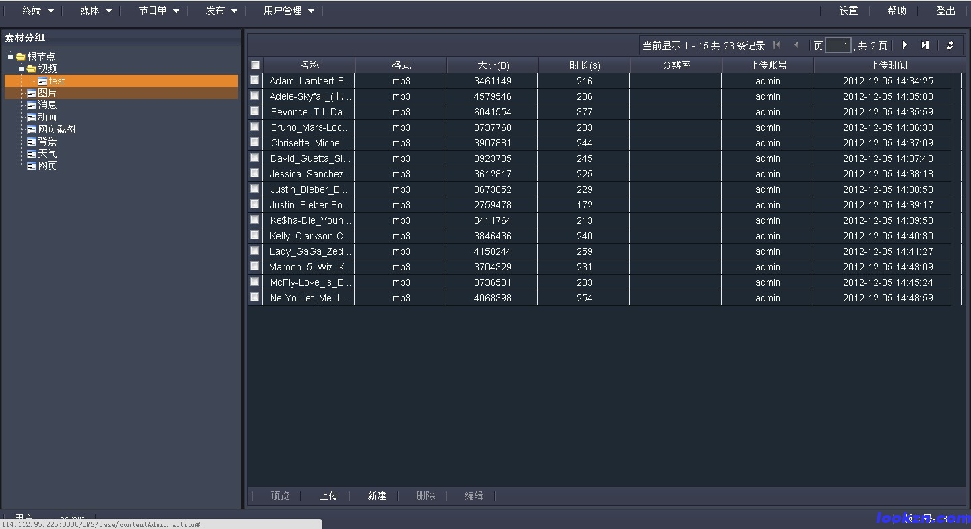Select the checkbox for the Lady_GaGa row
This screenshot has height=529, width=971.
coord(255,251)
